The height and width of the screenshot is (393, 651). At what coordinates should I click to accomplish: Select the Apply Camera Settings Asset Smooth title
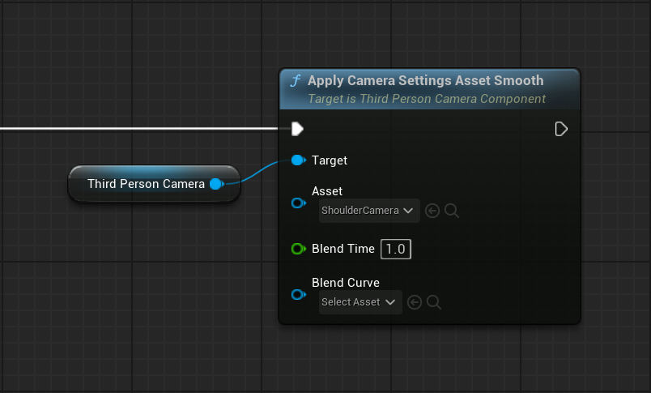pos(425,81)
